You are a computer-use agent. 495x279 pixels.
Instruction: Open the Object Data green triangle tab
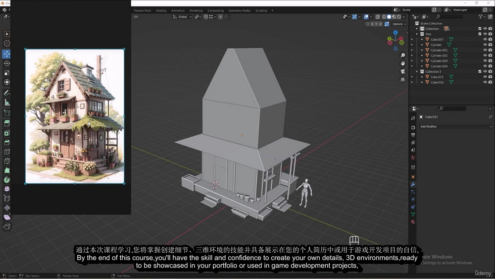[413, 214]
